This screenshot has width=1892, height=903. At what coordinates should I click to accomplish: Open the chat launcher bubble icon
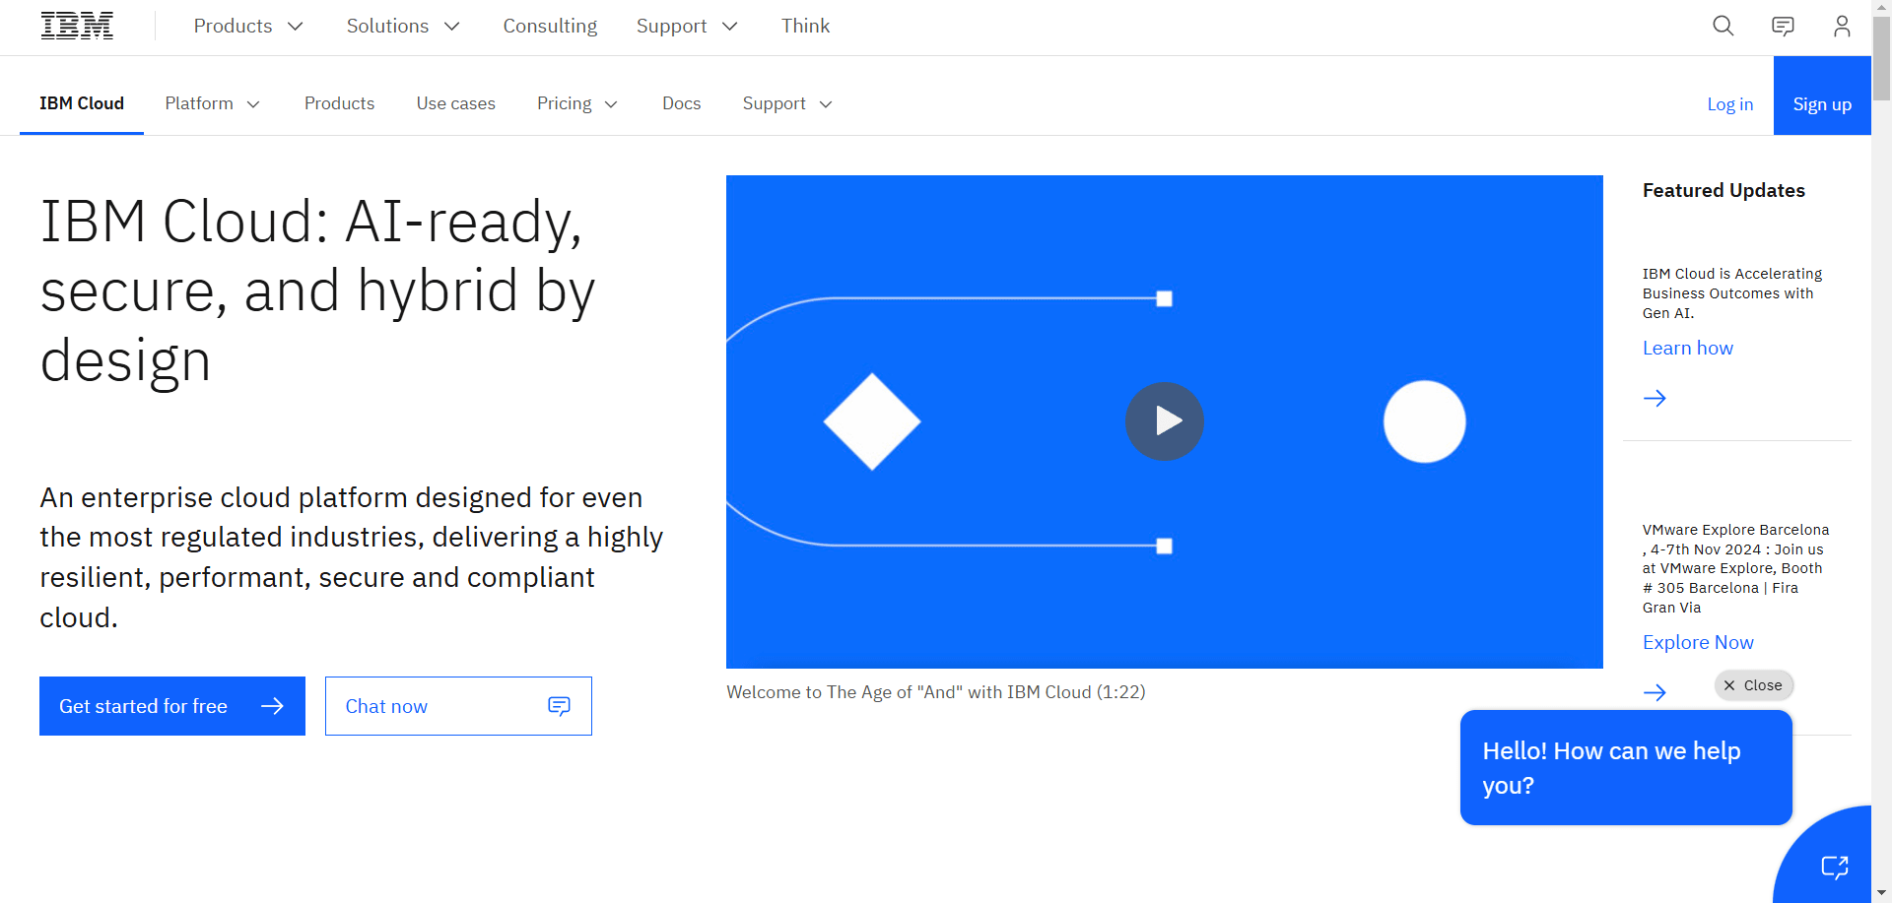(x=1834, y=867)
